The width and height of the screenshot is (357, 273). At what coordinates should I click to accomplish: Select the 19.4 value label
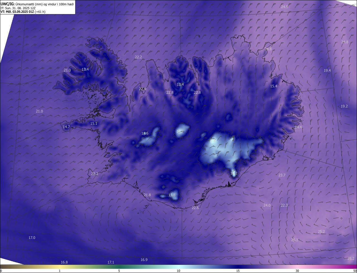[x=327, y=71]
